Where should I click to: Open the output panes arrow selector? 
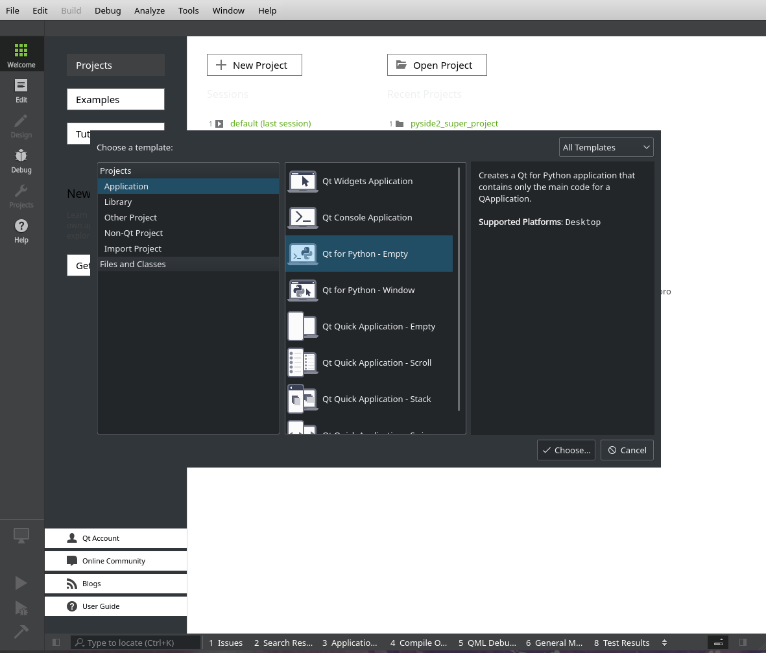pyautogui.click(x=664, y=643)
